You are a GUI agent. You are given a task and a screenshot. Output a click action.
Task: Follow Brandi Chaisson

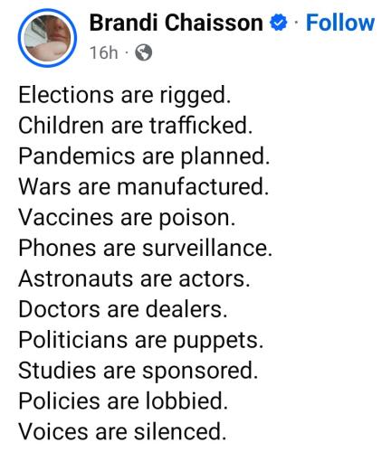[340, 23]
